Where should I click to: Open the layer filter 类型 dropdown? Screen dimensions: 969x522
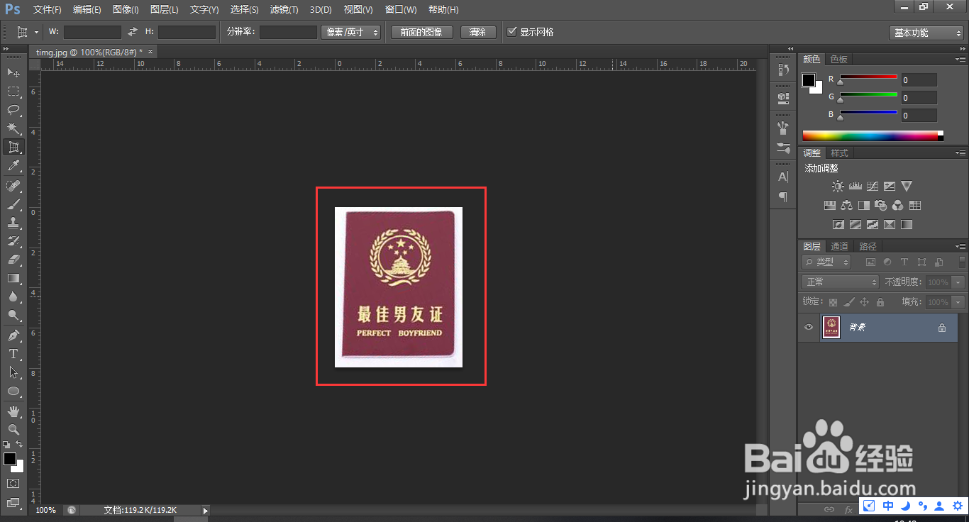(x=826, y=262)
